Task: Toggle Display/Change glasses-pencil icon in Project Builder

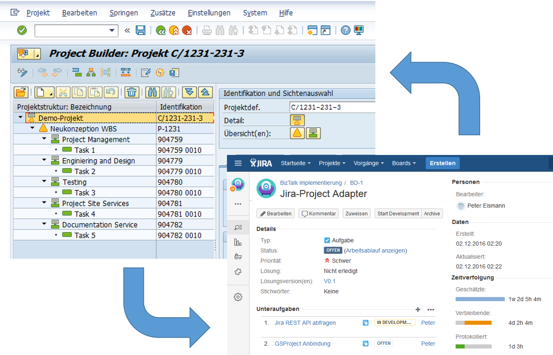Action: [23, 72]
